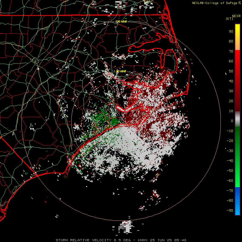
Task: Click the NEXR label above color scale
Action: point(236,16)
